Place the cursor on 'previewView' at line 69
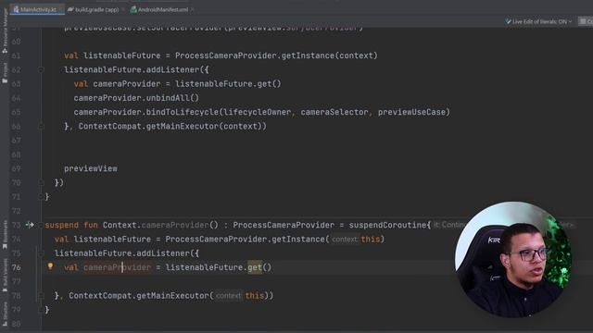 tap(91, 168)
